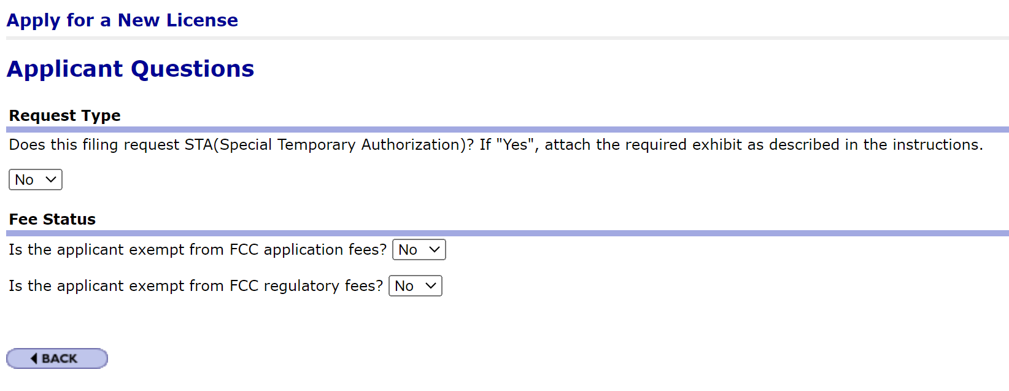
Task: Click the purple divider bar under Fee Status
Action: coord(507,233)
